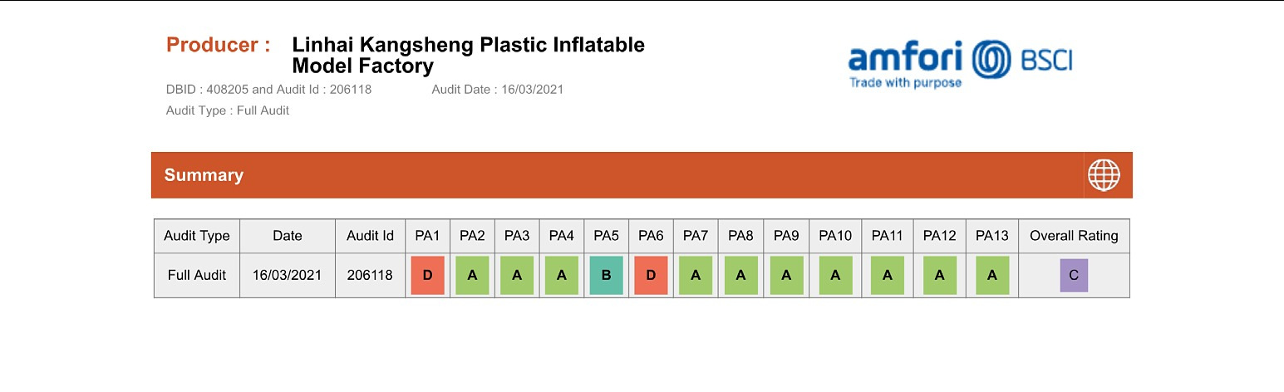
Task: Click the Full Audit table cell
Action: coord(197,276)
